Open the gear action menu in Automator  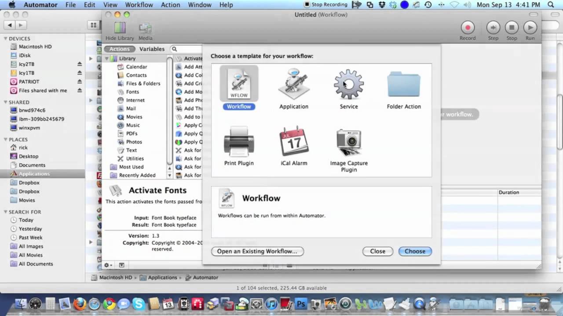coord(108,265)
